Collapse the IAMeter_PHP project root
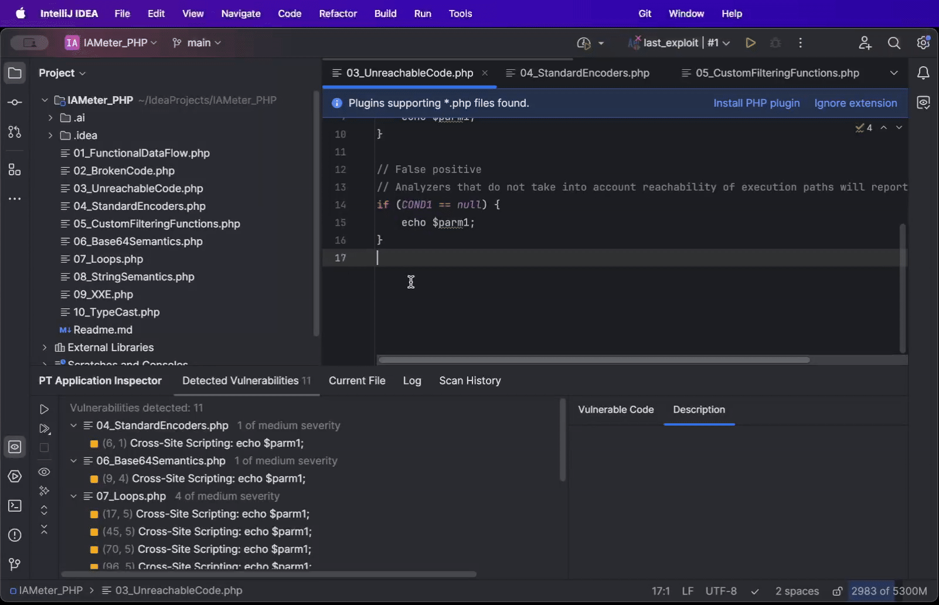 tap(45, 100)
